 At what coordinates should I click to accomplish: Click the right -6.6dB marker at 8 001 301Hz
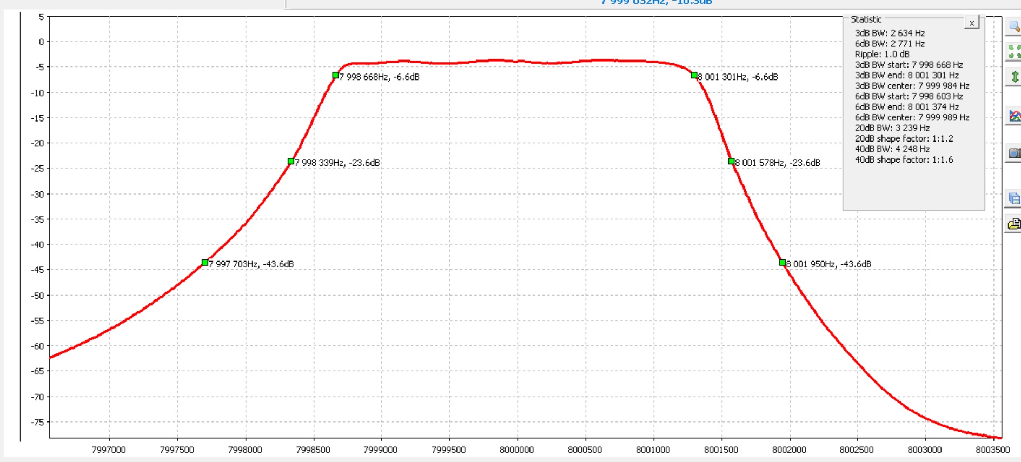pyautogui.click(x=694, y=76)
